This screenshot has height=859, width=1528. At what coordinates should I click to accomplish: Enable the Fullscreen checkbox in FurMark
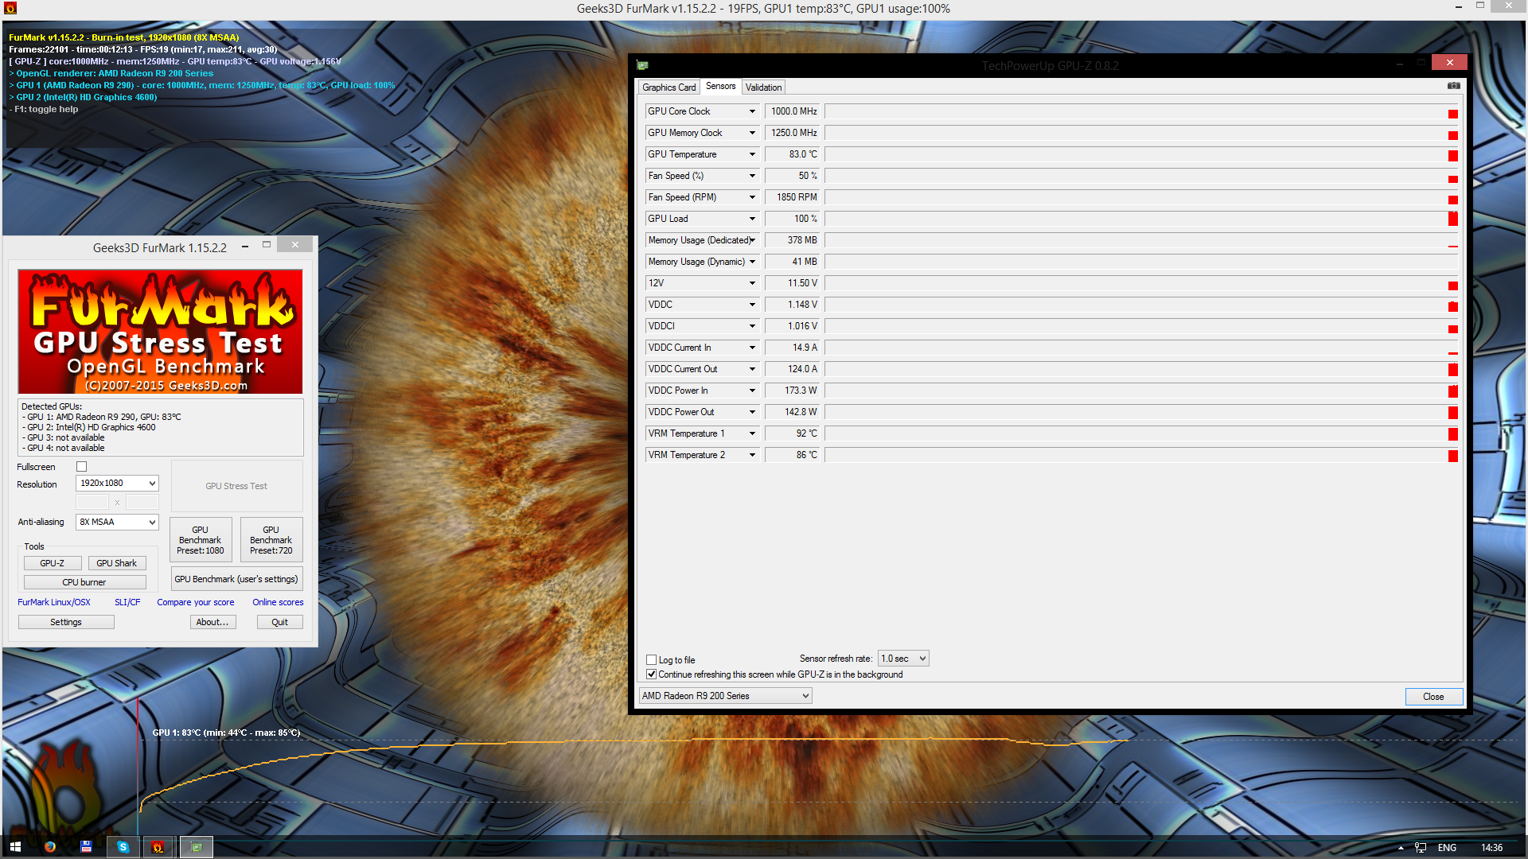[x=81, y=467]
